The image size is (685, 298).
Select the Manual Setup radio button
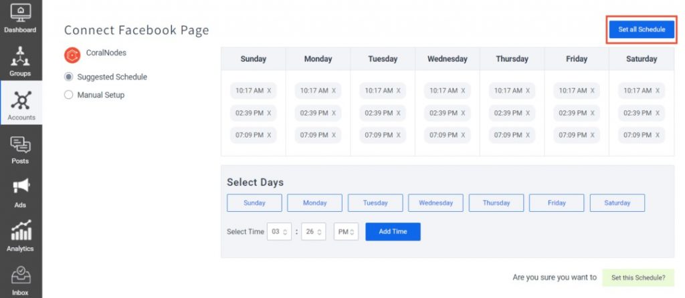[68, 95]
